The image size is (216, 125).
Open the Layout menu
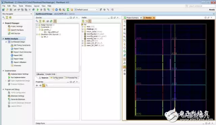[37, 6]
